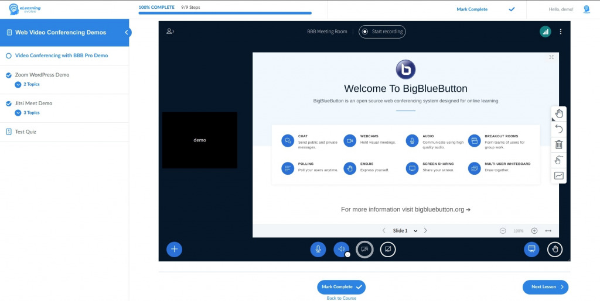Click the bigbluebutton.org information text

(405, 209)
